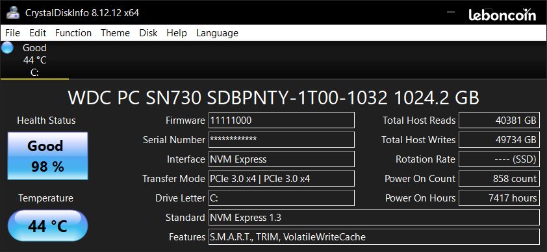
Task: Open the Function menu
Action: coord(73,33)
